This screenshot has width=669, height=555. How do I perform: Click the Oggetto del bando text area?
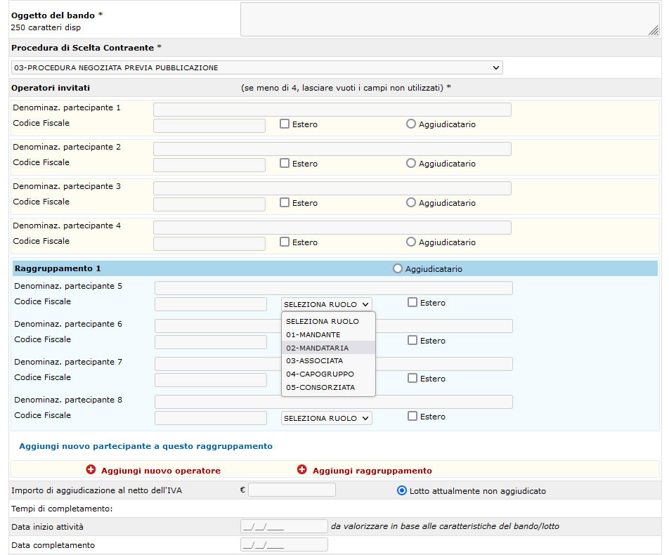pyautogui.click(x=450, y=19)
